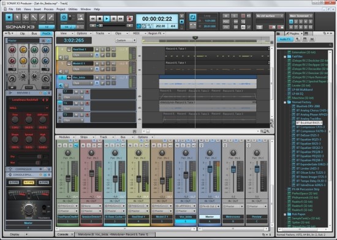
Task: Open the browser Media folder icon
Action: coord(278,34)
